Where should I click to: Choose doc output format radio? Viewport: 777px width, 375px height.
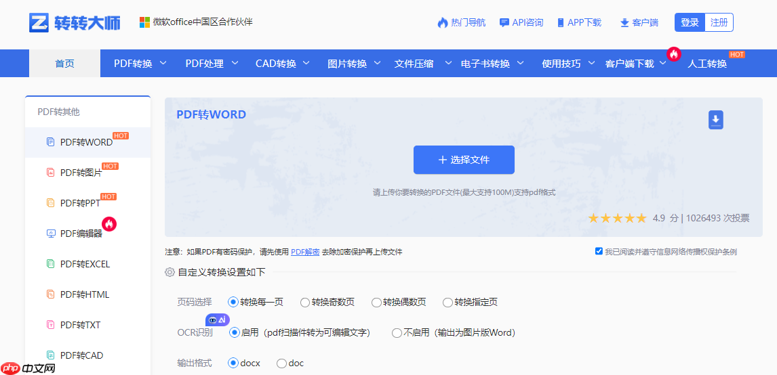point(281,363)
